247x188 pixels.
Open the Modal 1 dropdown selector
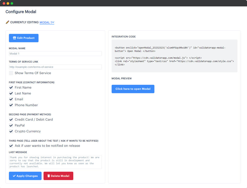pyautogui.click(x=47, y=22)
